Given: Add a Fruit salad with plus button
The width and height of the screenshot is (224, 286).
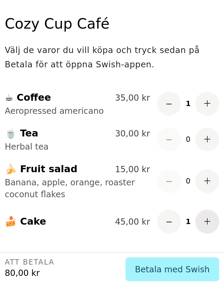Looking at the screenshot, I should point(207,181).
